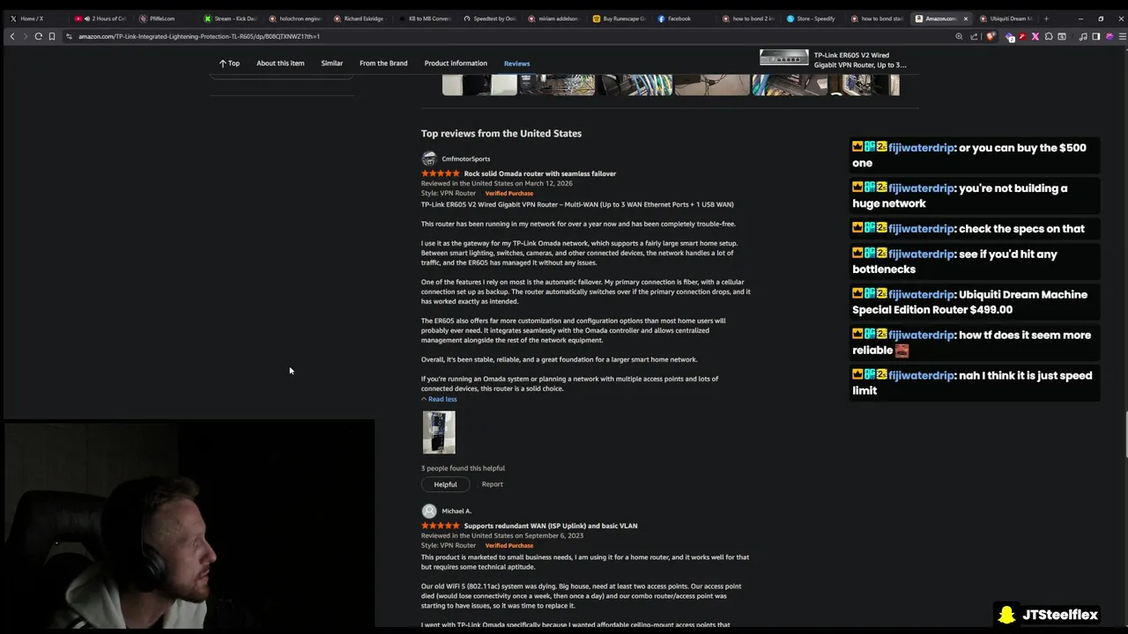This screenshot has width=1128, height=634.
Task: Go back using browser back arrow
Action: pyautogui.click(x=12, y=36)
